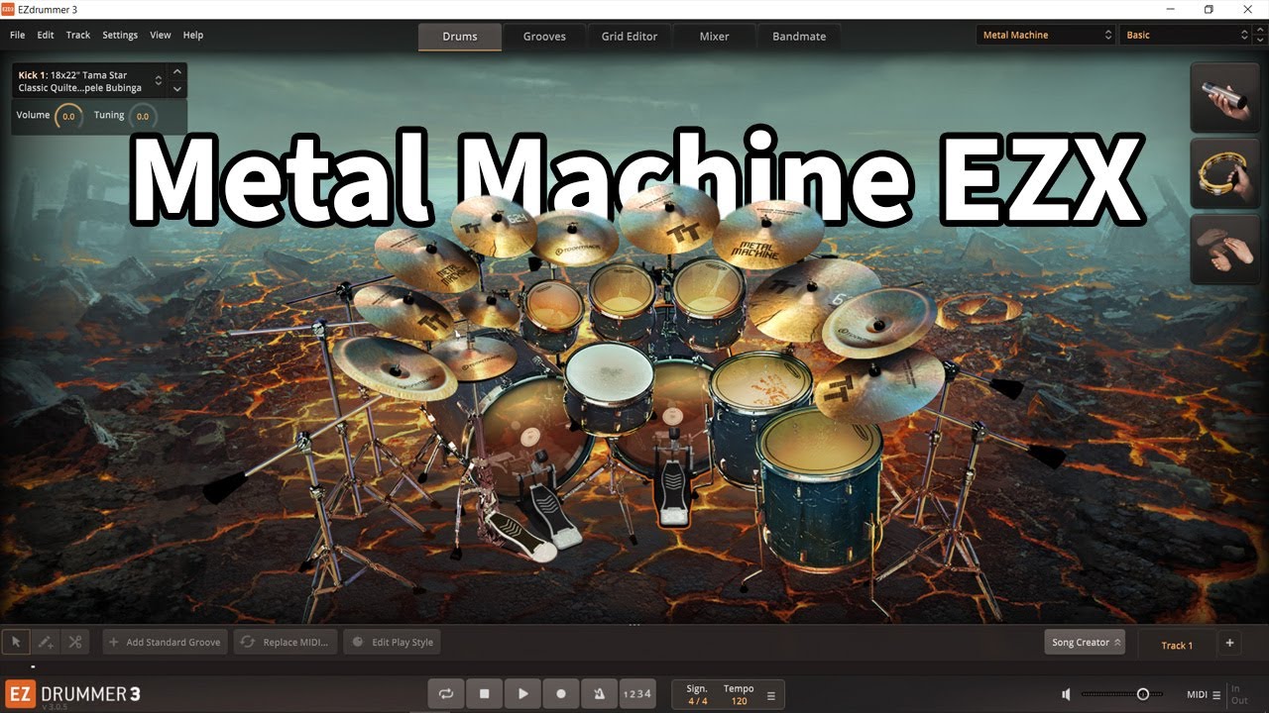1269x713 pixels.
Task: Expand the Song Creator panel
Action: click(1085, 642)
